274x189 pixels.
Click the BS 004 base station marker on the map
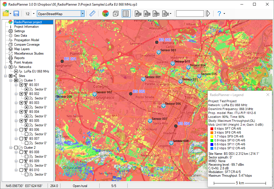176,126
